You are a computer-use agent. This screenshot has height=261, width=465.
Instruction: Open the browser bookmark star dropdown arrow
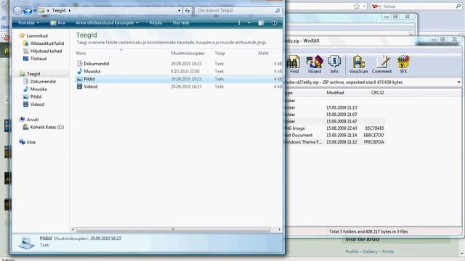pyautogui.click(x=364, y=7)
